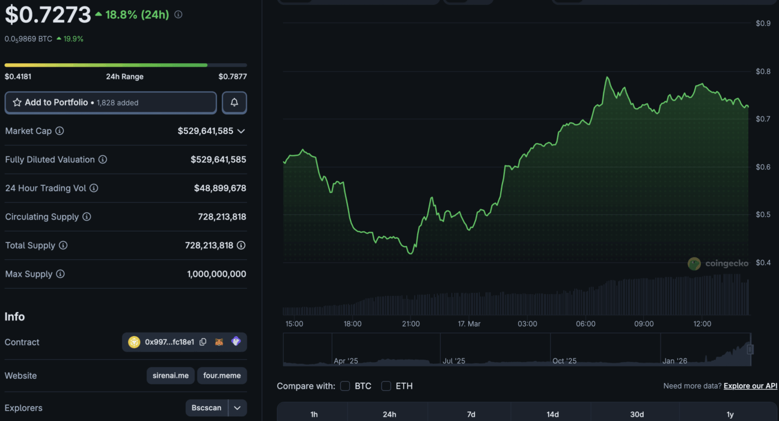
Task: Switch to the 7d tab
Action: [471, 414]
